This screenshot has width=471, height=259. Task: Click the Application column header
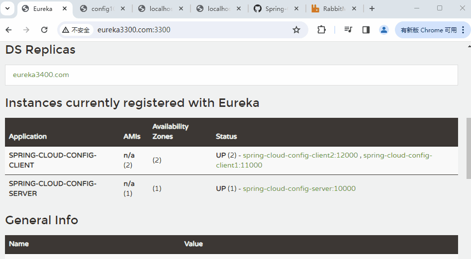click(28, 136)
